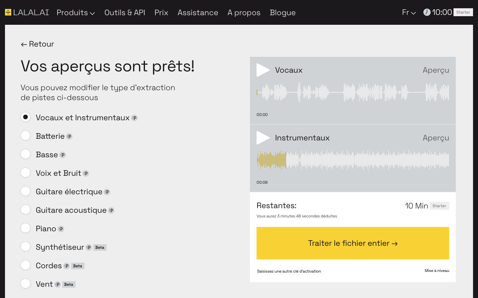Click the Aperçu label on Instrumentaux track
Image resolution: width=478 pixels, height=298 pixels.
point(436,138)
